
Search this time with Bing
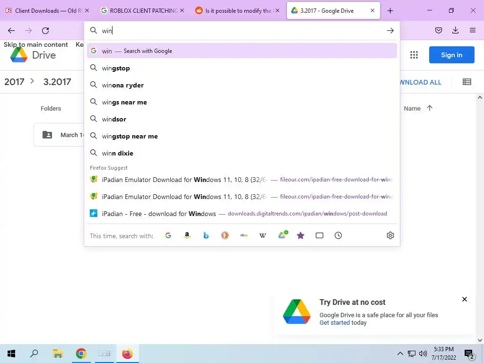coord(206,235)
